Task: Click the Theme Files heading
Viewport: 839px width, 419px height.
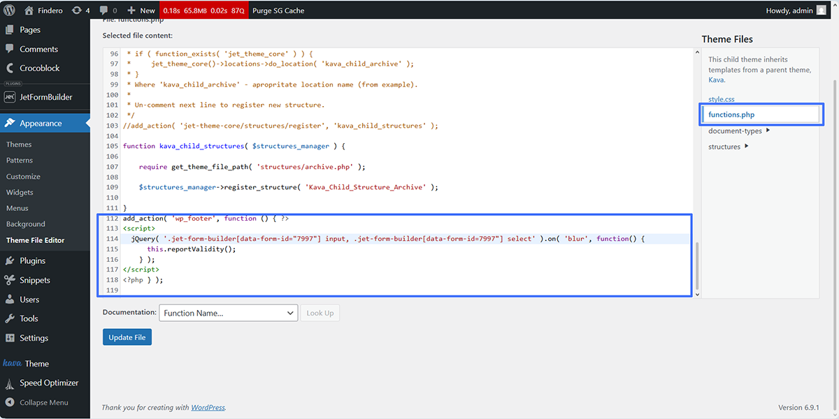Action: click(727, 39)
